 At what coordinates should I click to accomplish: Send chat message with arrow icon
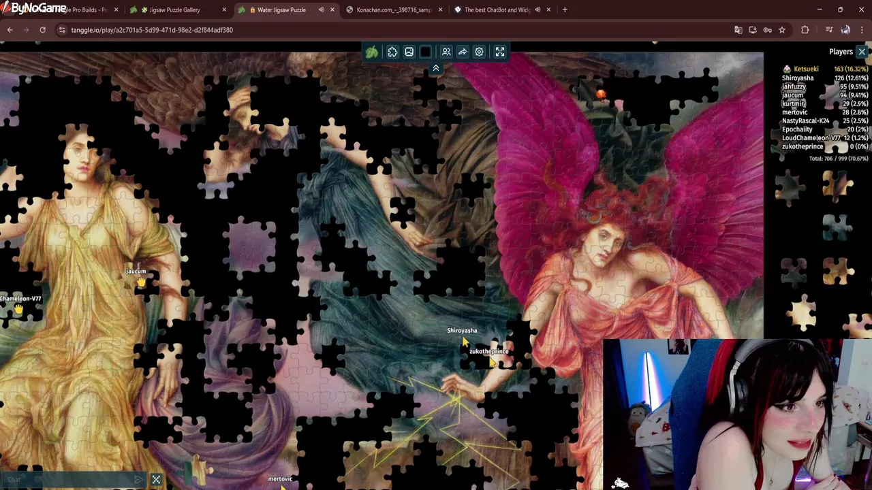[x=139, y=480]
